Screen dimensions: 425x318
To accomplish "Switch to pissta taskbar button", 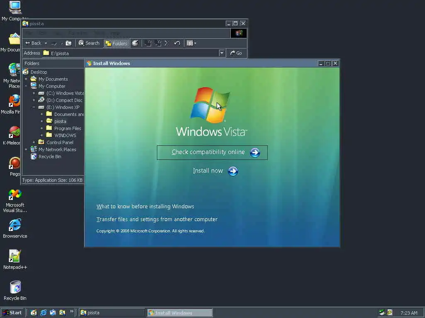I will pyautogui.click(x=112, y=313).
